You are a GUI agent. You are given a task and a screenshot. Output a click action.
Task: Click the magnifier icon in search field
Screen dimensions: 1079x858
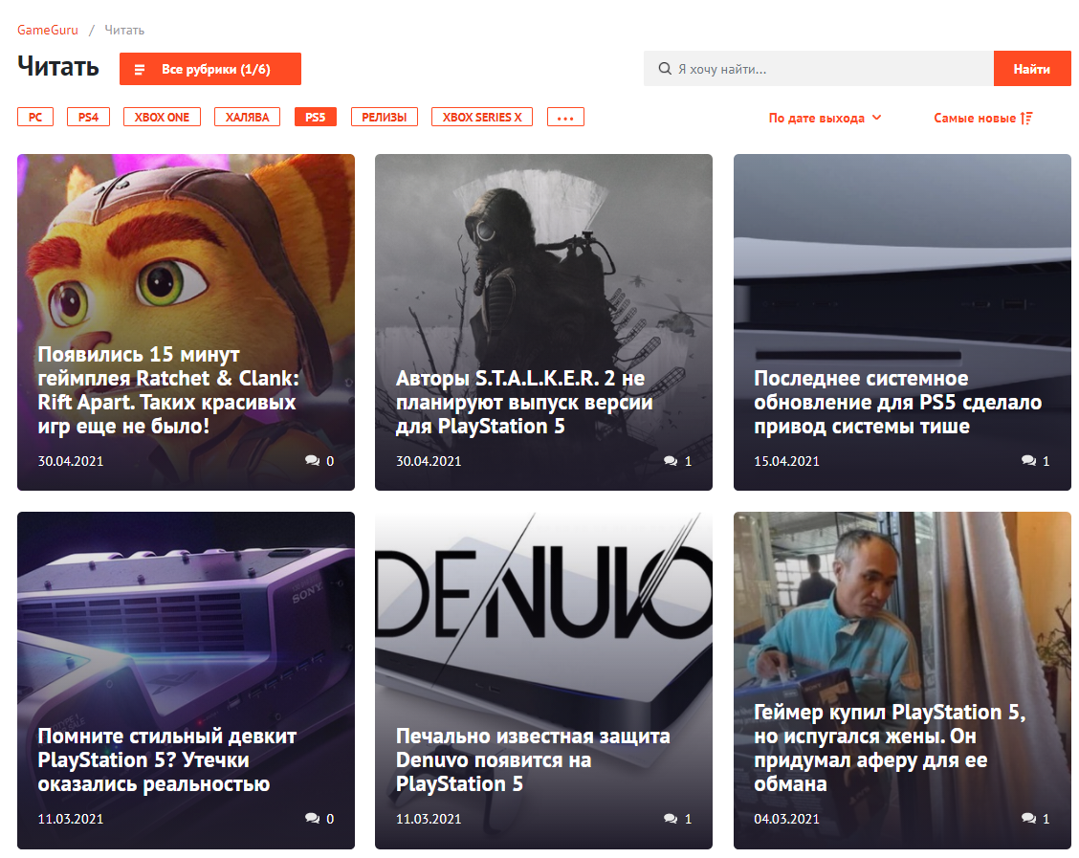click(x=665, y=69)
